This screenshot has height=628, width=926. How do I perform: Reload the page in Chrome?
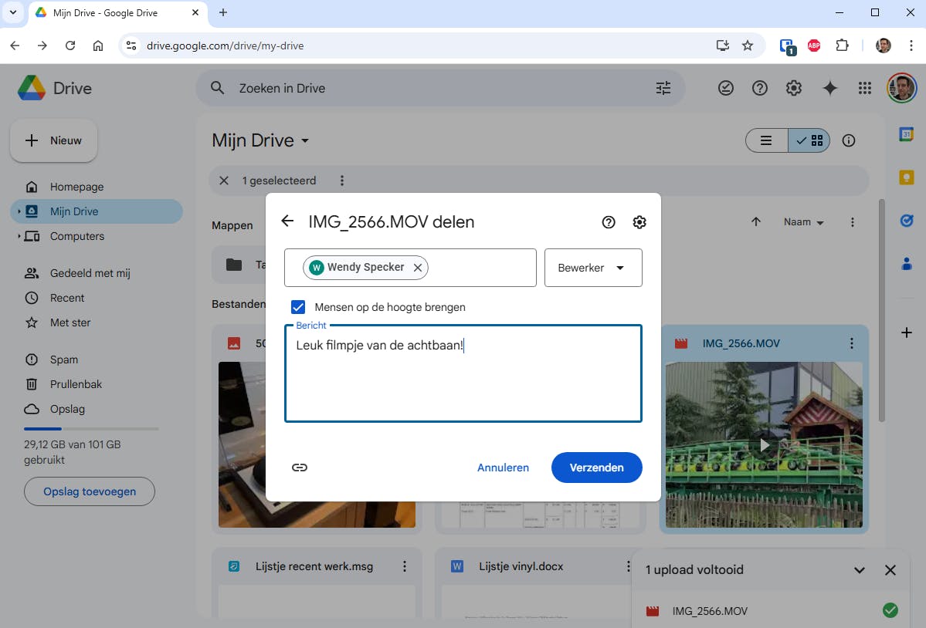click(x=70, y=46)
